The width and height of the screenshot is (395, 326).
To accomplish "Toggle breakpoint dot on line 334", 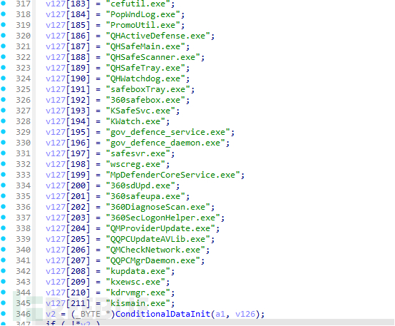I will point(4,185).
